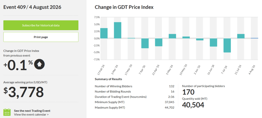Click the Number of Bidding Rounds value 16

[173, 92]
